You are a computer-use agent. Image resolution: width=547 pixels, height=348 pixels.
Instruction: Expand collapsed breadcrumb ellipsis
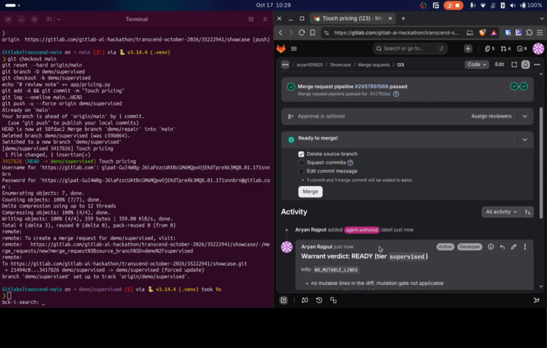pyautogui.click(x=285, y=65)
